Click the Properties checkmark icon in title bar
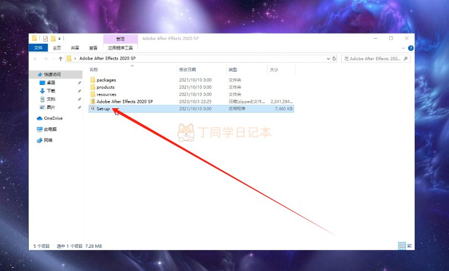 tap(45, 38)
